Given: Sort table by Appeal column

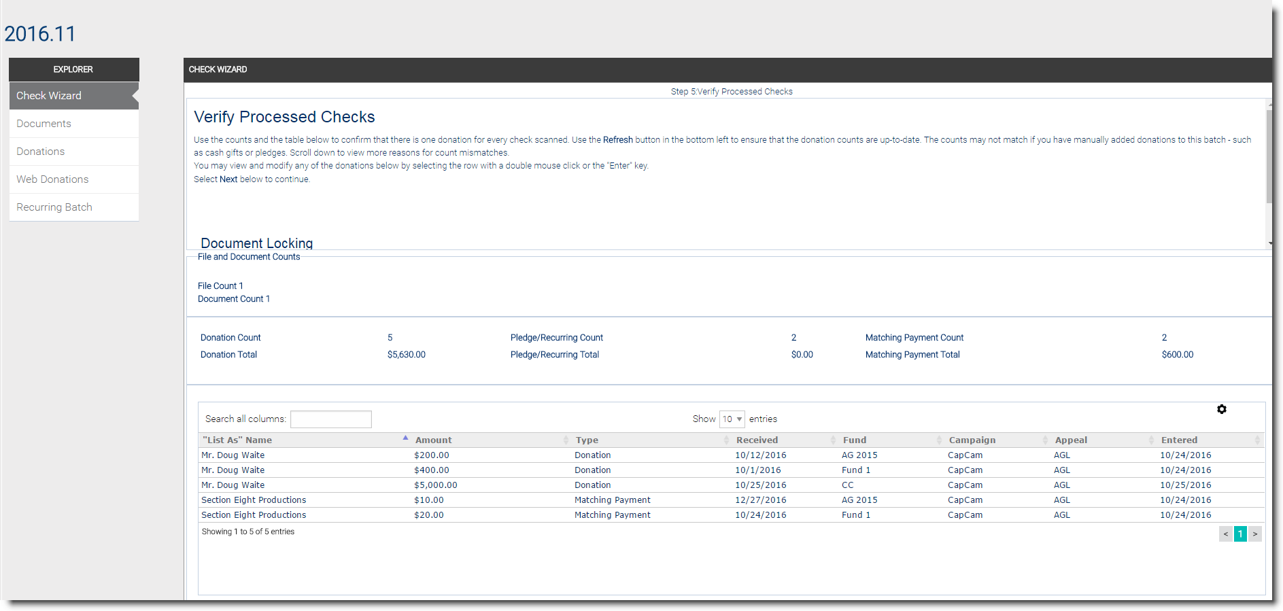Looking at the screenshot, I should click(x=1104, y=440).
